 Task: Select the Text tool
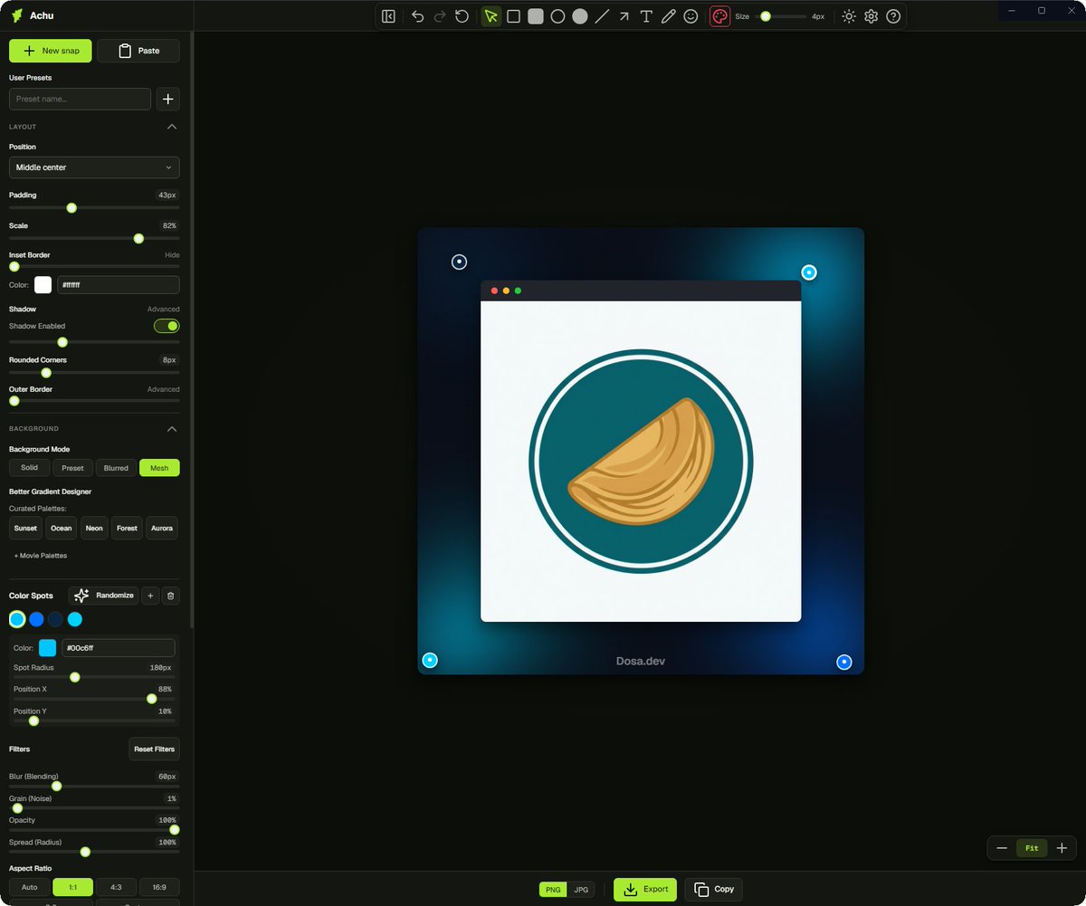(x=646, y=16)
